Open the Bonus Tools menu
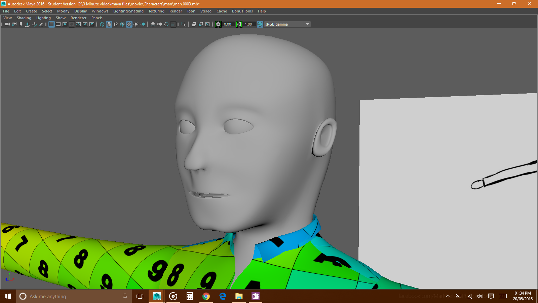Viewport: 538px width, 303px height. (x=242, y=11)
